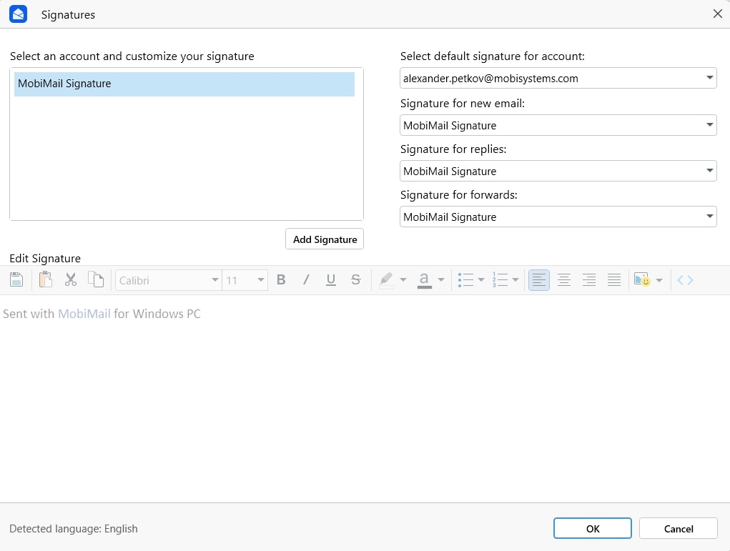Screen dimensions: 730x551
Task: Open the HTML source code view
Action: pos(684,279)
